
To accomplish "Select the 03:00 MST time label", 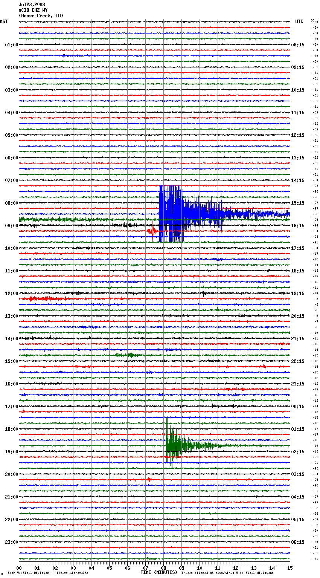I will pos(12,90).
